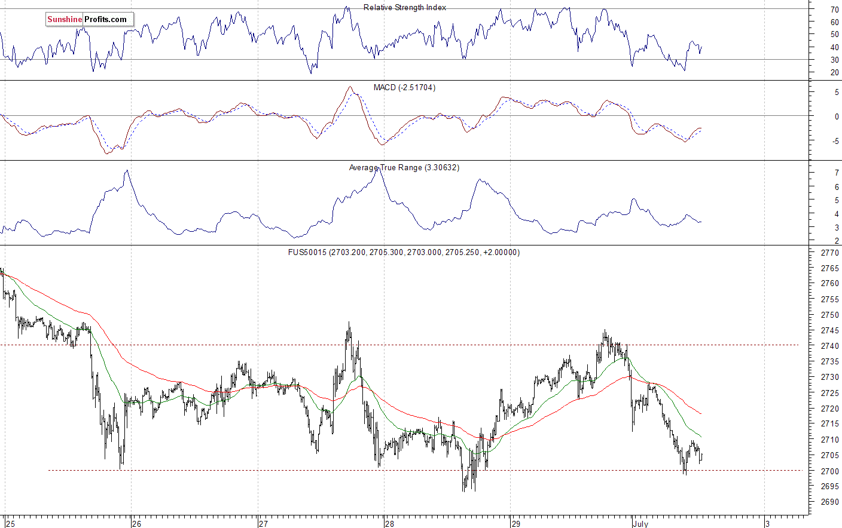Image resolution: width=842 pixels, height=528 pixels.
Task: Select the Relative Strength Index title
Action: [405, 8]
